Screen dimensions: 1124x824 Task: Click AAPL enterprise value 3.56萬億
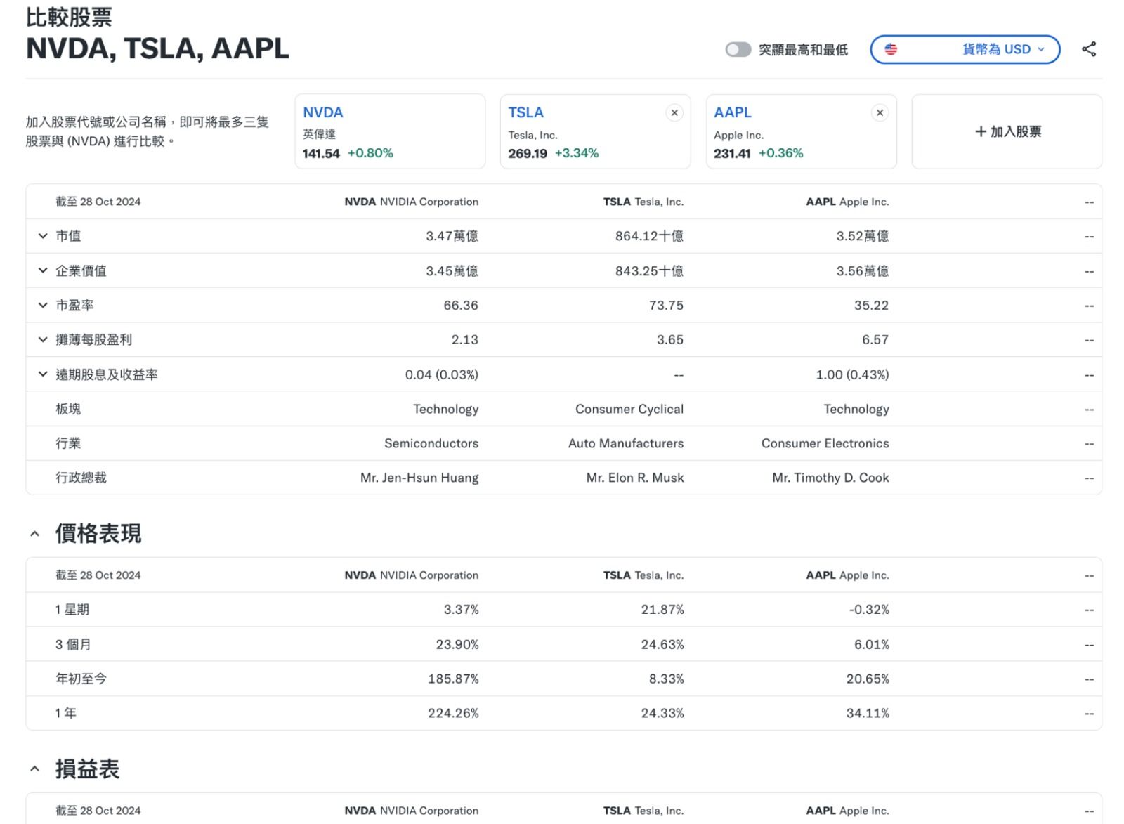click(x=863, y=270)
